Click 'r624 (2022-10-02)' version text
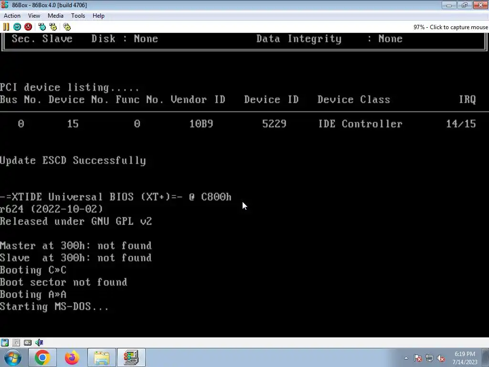 point(52,209)
